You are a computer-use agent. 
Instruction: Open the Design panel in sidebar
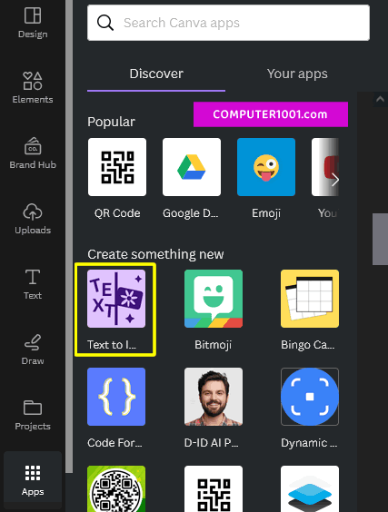click(33, 23)
